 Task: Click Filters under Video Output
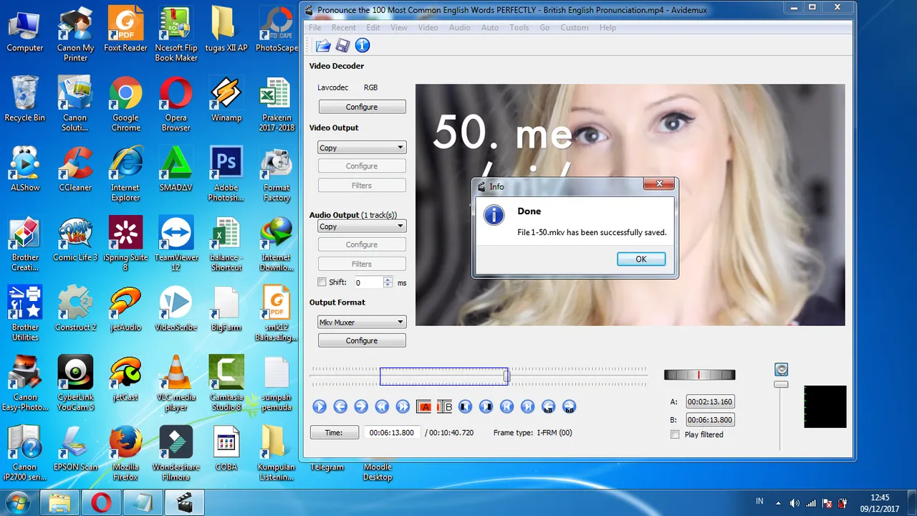362,186
